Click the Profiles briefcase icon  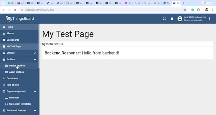pos(4,59)
